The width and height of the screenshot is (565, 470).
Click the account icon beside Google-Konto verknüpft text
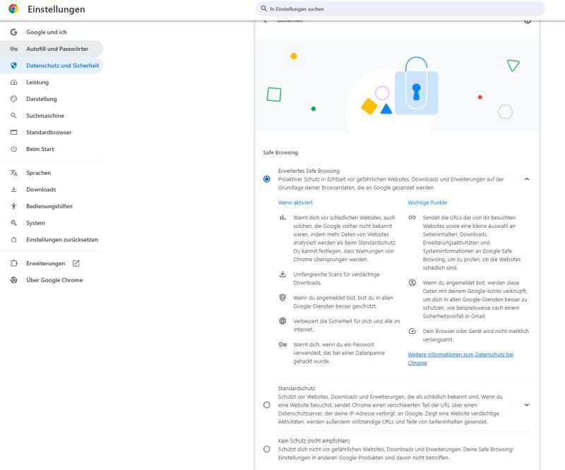[412, 283]
